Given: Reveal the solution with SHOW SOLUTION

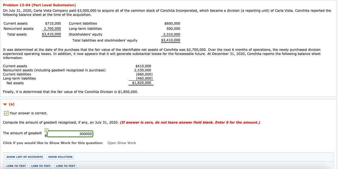Looking at the screenshot, I should (x=60, y=157).
